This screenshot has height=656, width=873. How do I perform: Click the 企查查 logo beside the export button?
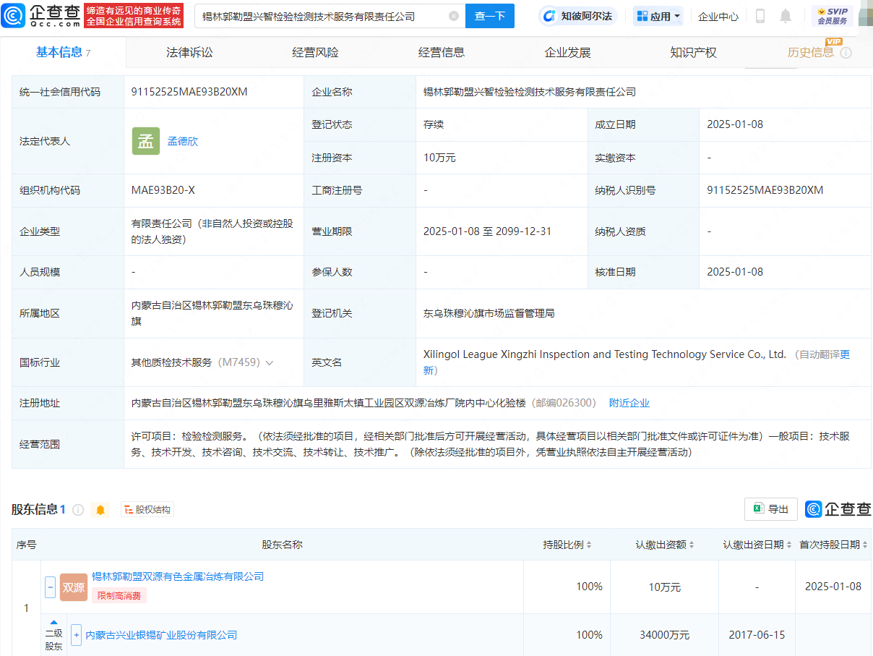[838, 509]
